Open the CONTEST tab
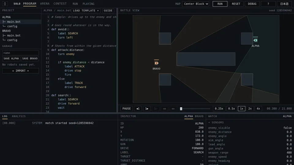 coord(60,4)
